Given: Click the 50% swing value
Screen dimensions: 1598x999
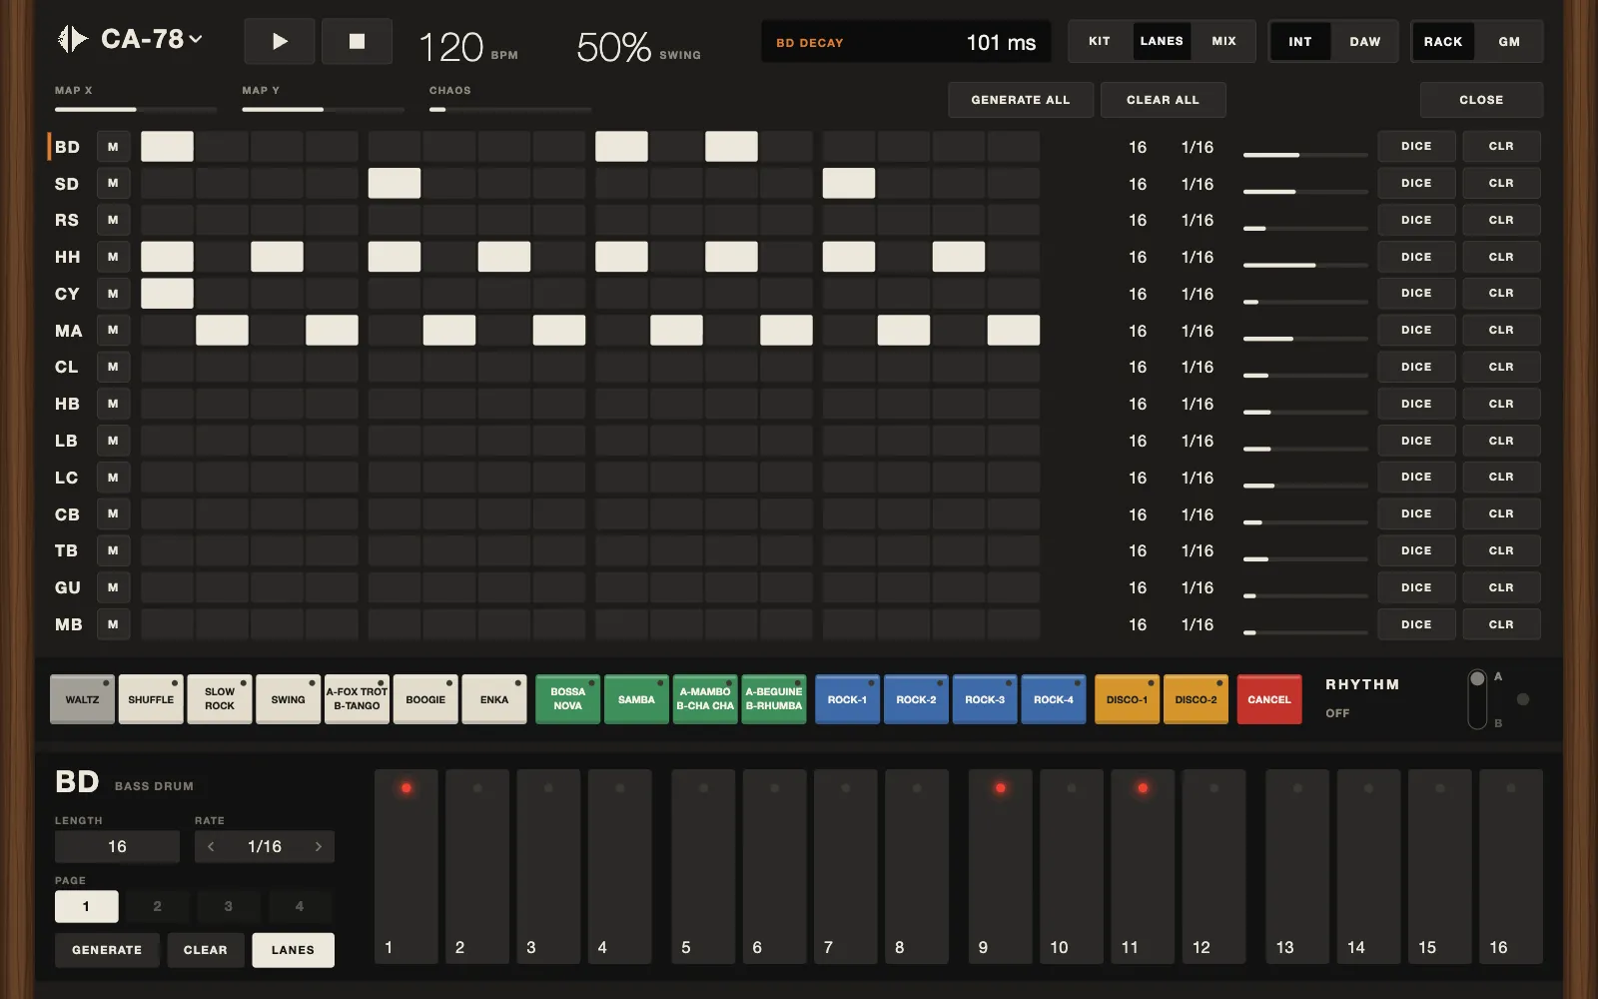Looking at the screenshot, I should (x=613, y=47).
